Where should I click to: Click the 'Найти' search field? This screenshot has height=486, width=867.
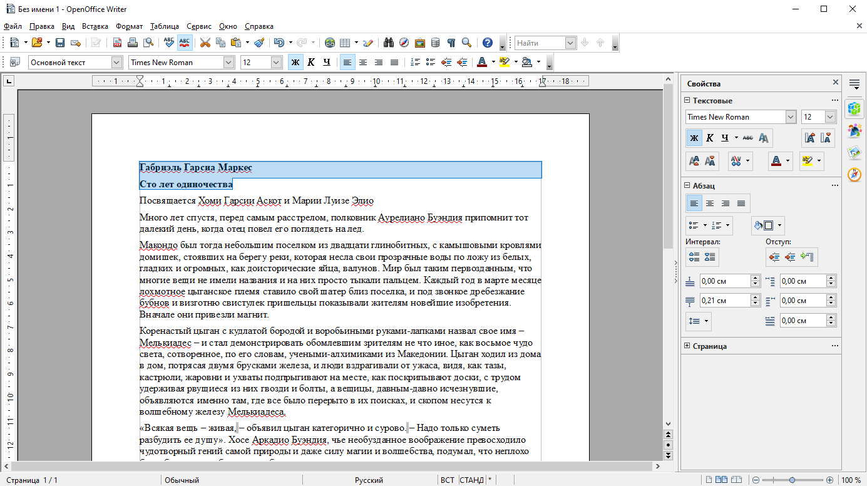click(540, 43)
